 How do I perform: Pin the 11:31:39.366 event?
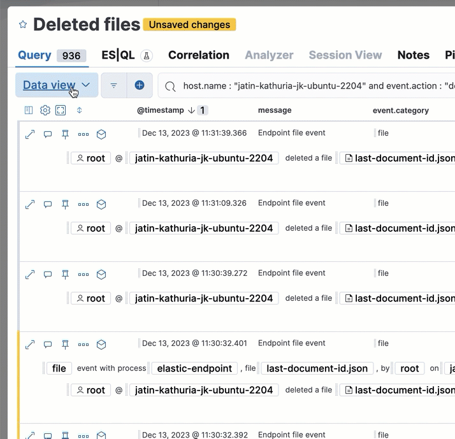65,134
